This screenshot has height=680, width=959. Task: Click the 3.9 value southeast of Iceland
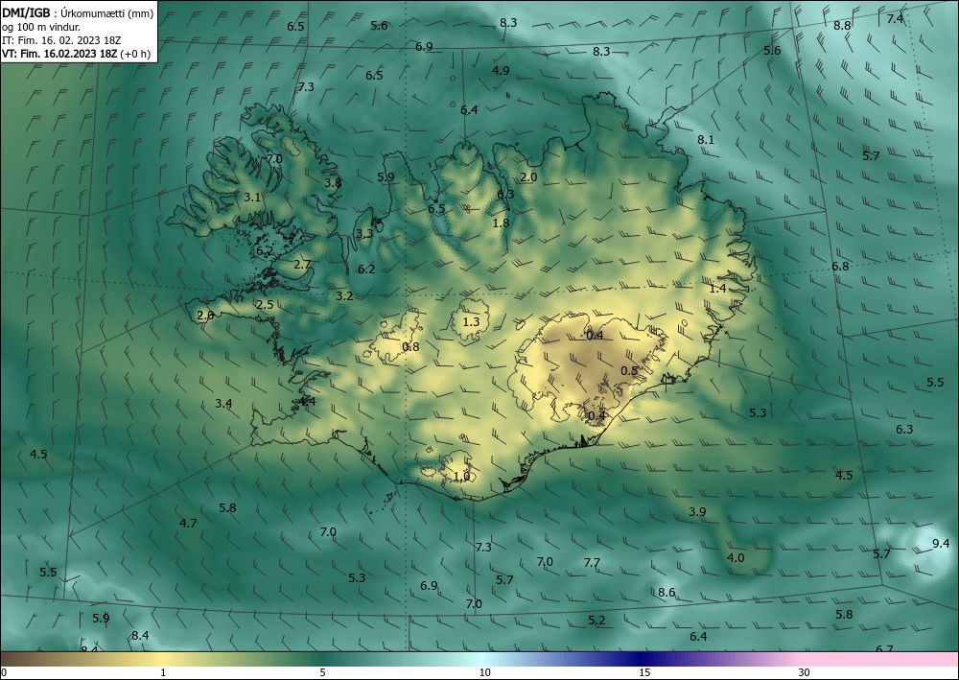click(697, 512)
